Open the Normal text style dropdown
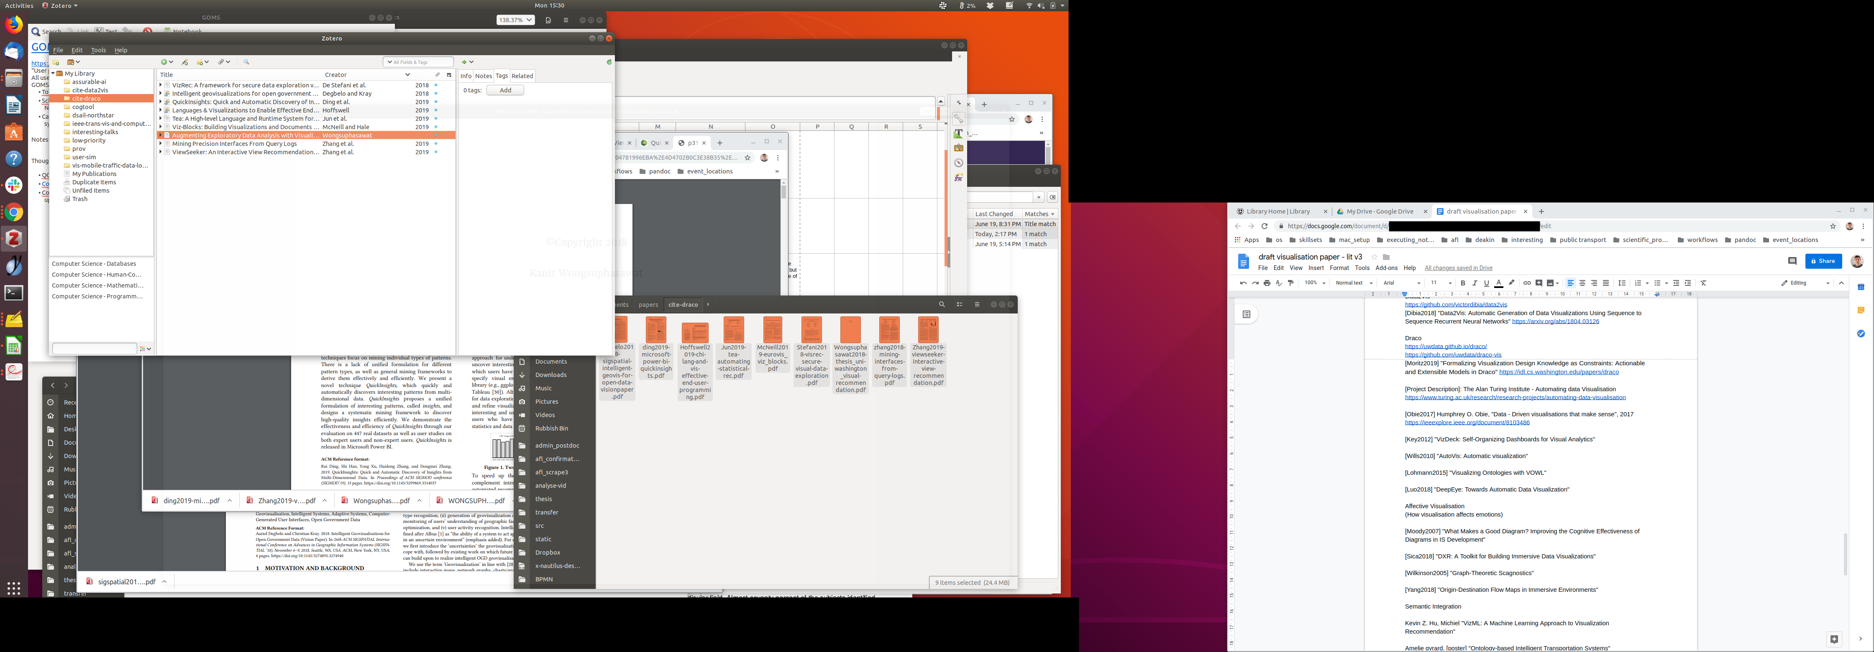 click(1353, 283)
